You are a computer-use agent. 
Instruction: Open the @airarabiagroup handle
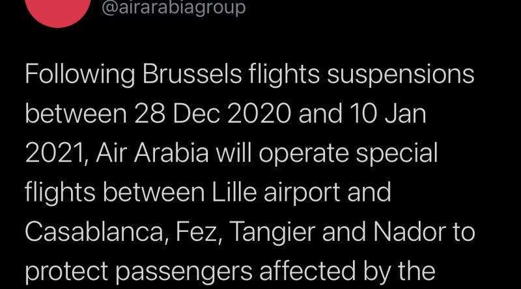[x=173, y=8]
